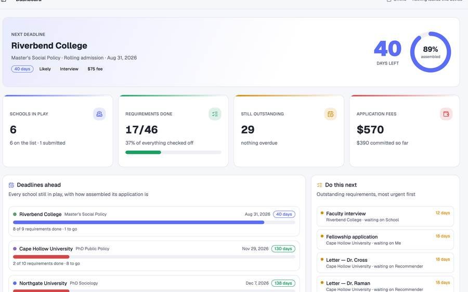Open the Riverbend College next deadline heading
This screenshot has height=292, width=468.
(x=49, y=46)
